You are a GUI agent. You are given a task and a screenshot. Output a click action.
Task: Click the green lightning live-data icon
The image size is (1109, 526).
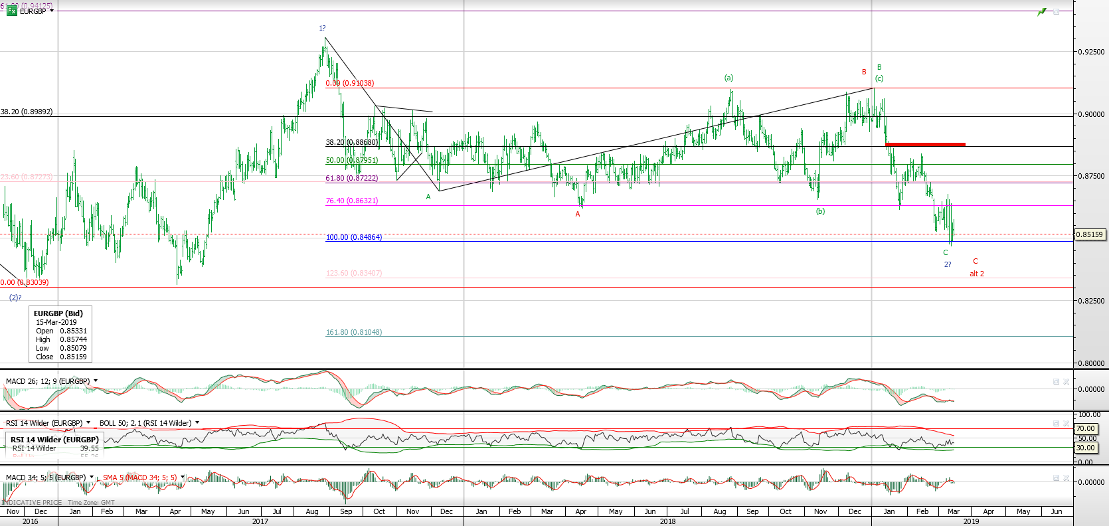[1042, 12]
